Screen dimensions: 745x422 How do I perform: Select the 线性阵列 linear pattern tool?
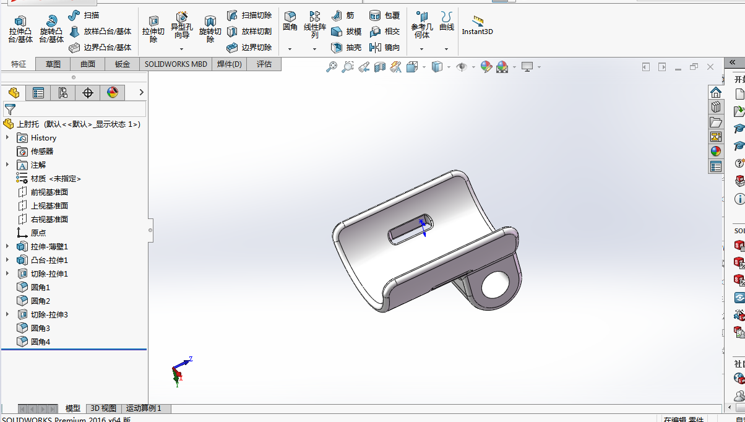tap(315, 25)
